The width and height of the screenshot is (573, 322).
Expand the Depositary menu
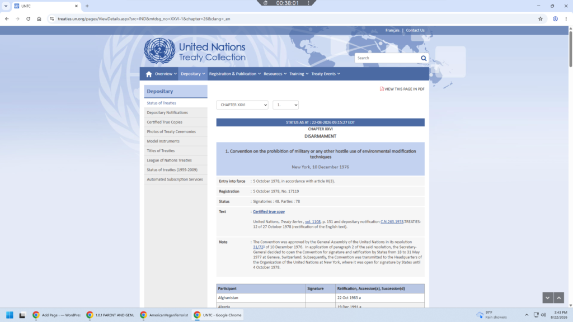[x=192, y=74]
